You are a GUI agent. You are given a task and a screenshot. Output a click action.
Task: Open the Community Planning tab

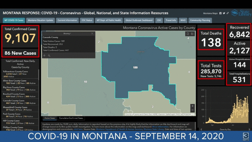[x=200, y=20]
